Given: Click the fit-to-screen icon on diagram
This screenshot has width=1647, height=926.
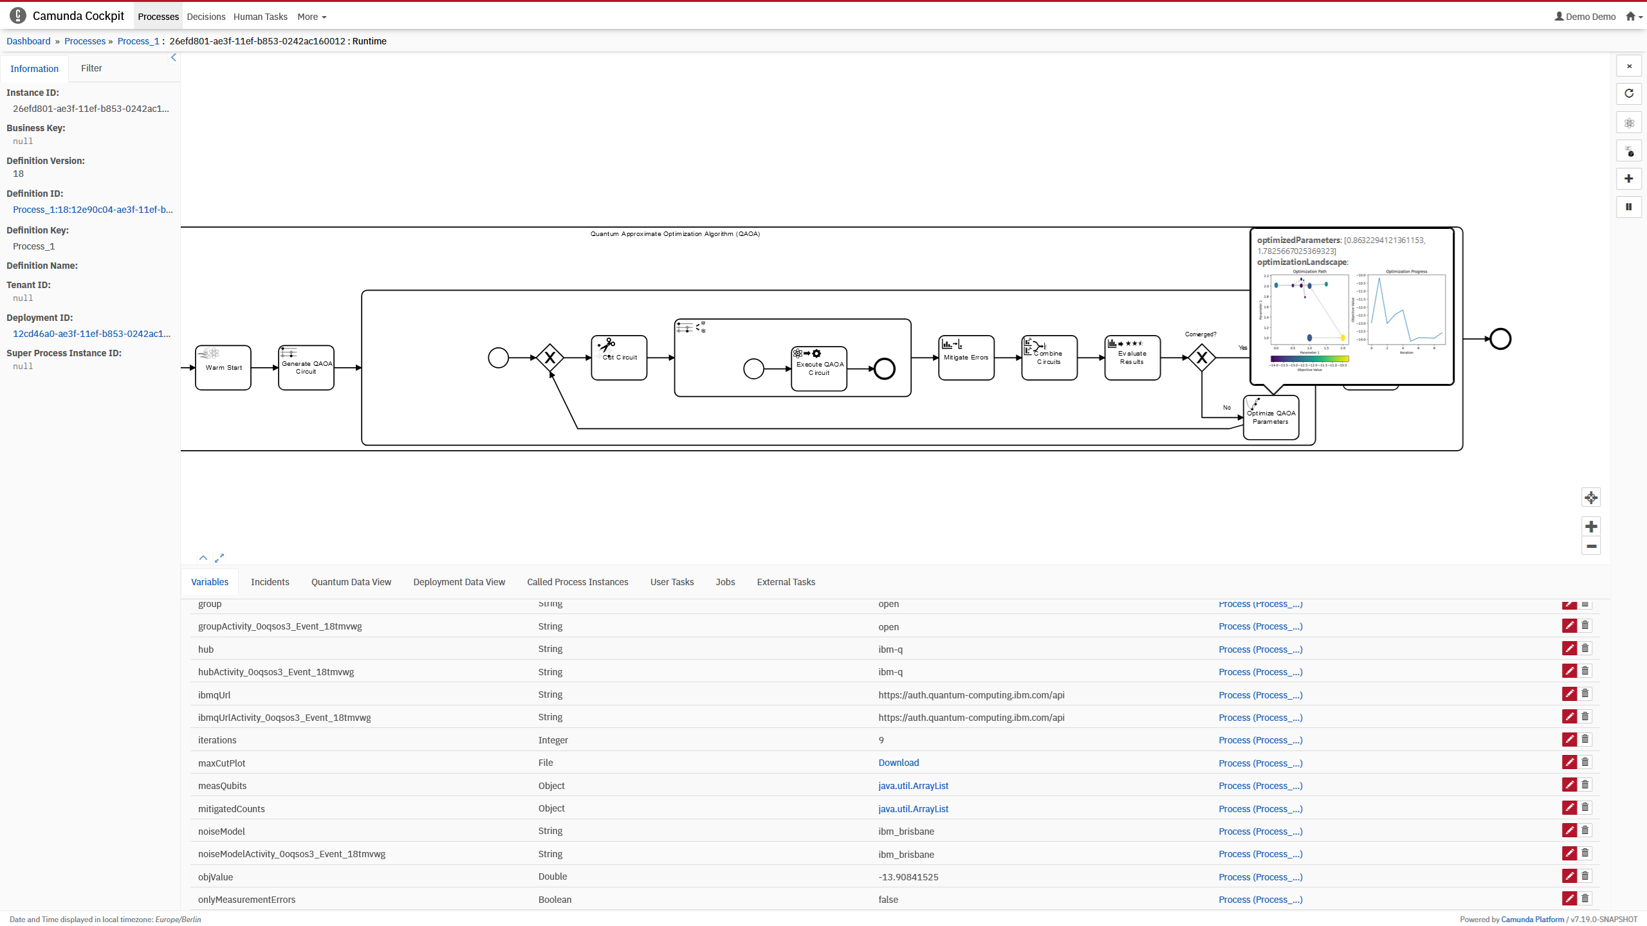Looking at the screenshot, I should tap(1590, 498).
